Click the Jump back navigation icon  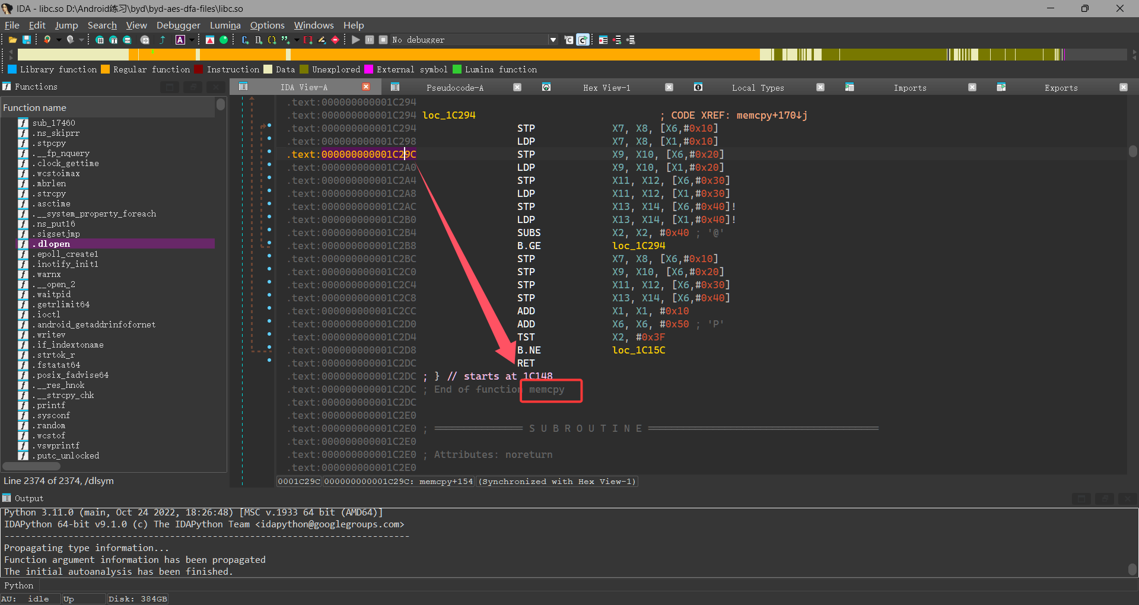47,40
